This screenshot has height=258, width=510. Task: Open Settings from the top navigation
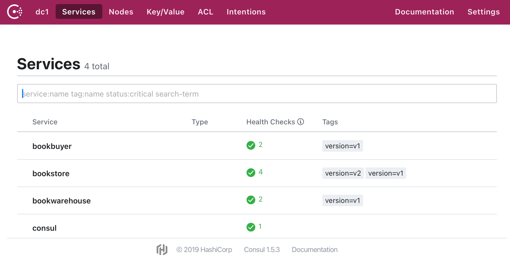[483, 12]
